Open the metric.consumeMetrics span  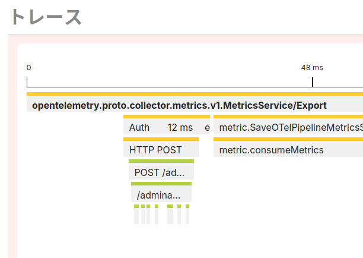[288, 147]
